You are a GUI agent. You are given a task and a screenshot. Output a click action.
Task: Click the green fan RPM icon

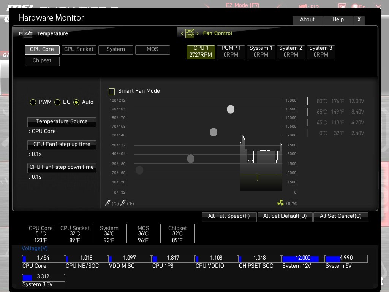[280, 203]
